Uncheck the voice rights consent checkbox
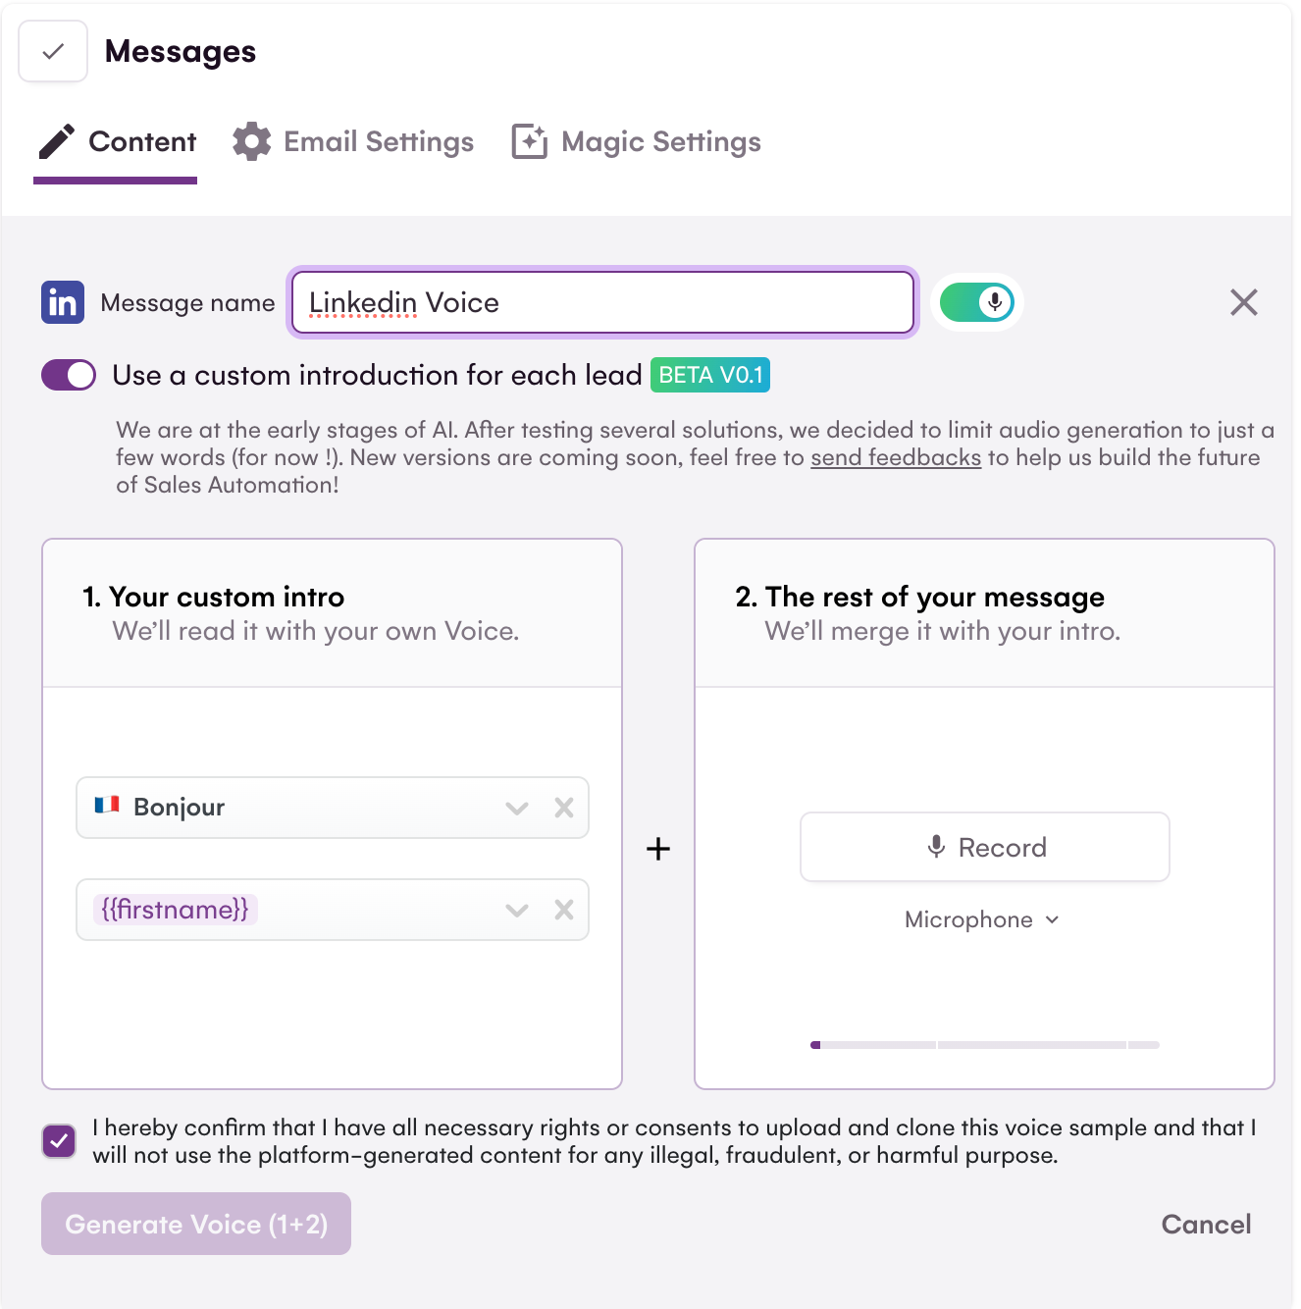The image size is (1301, 1309). click(60, 1141)
